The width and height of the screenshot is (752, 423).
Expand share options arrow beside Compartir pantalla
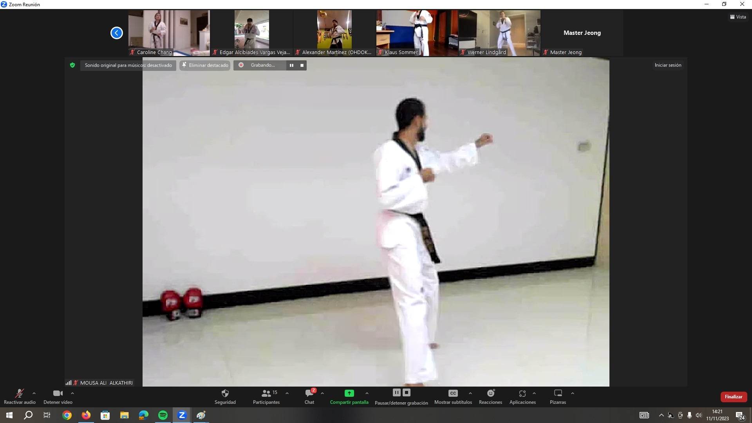(x=367, y=393)
